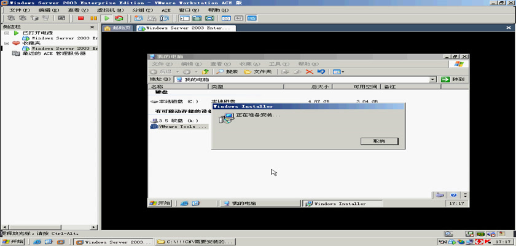This screenshot has width=516, height=246.
Task: Select Windows Server 2003 under 收藏夹
Action: point(60,49)
